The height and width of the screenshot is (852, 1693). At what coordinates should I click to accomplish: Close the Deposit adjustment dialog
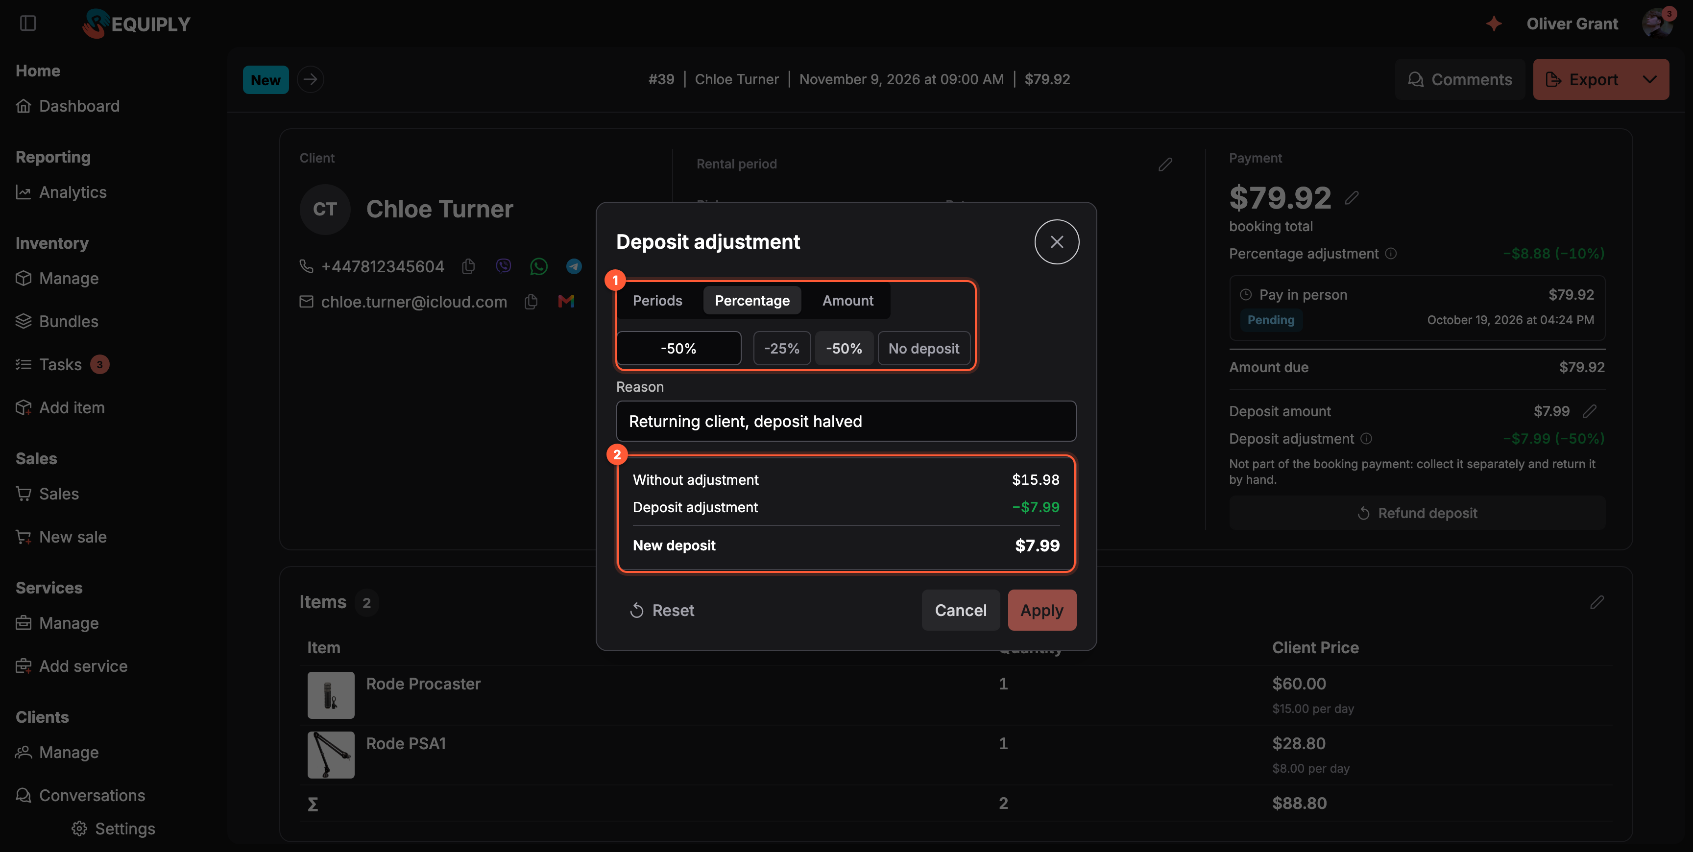coord(1056,242)
